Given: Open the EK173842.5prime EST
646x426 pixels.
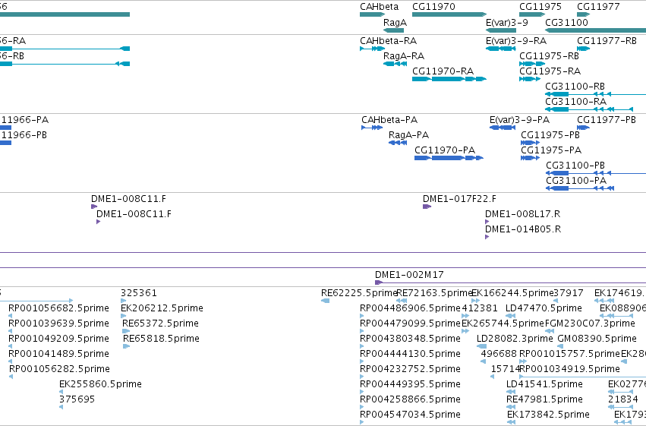Looking at the screenshot, I should point(511,422).
